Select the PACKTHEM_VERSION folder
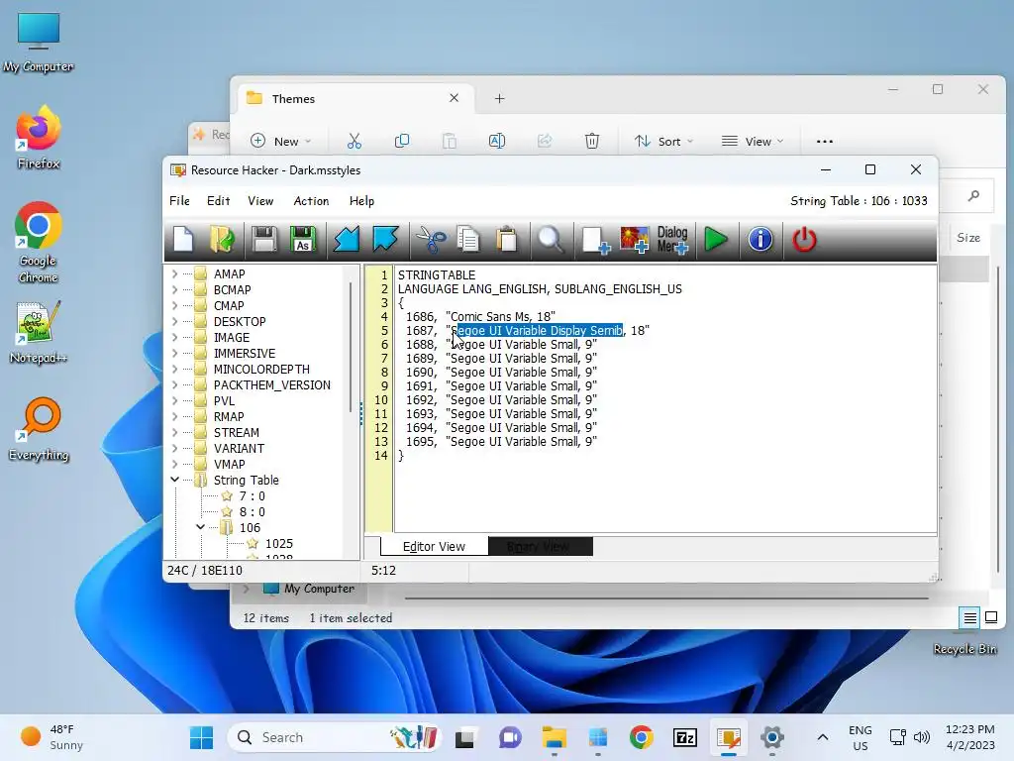1014x761 pixels. (271, 385)
